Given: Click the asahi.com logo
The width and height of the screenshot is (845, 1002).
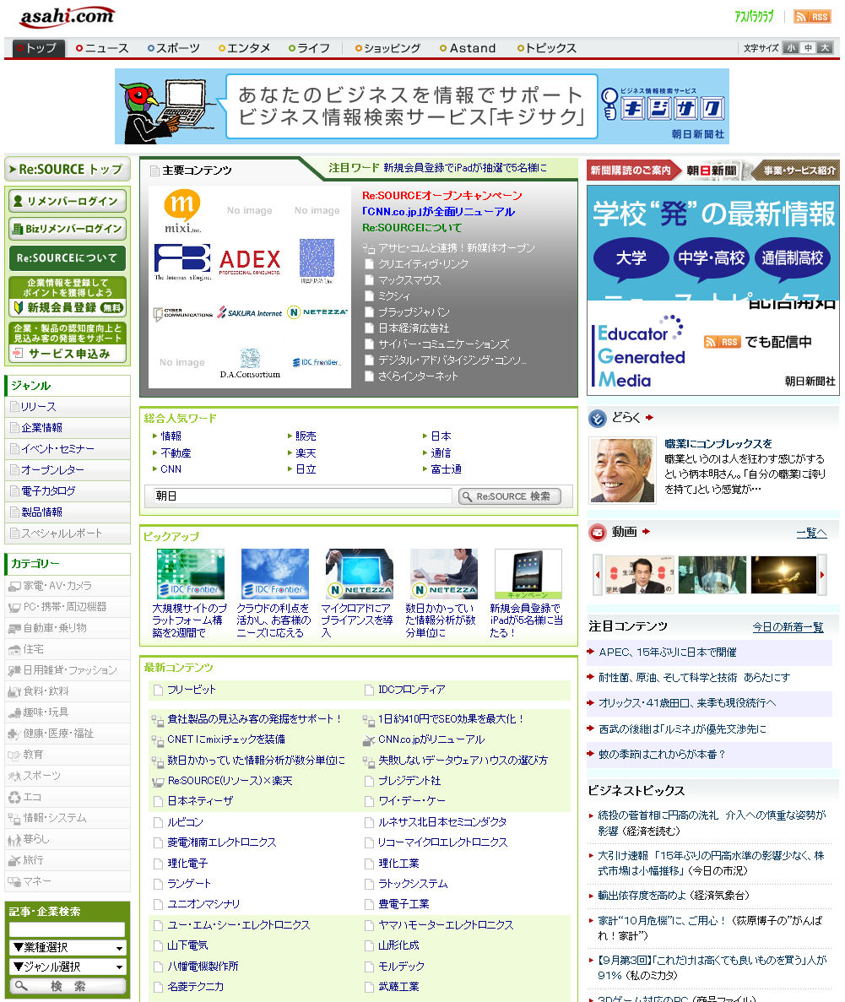Looking at the screenshot, I should click(x=68, y=17).
